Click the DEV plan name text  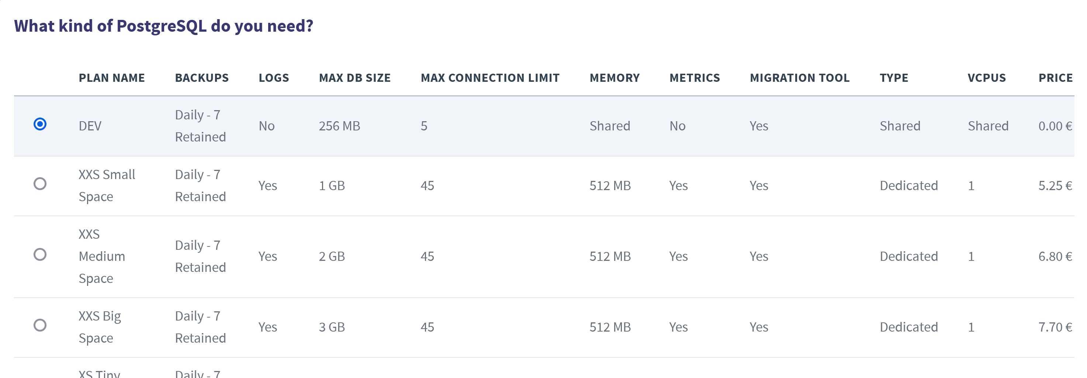point(90,126)
